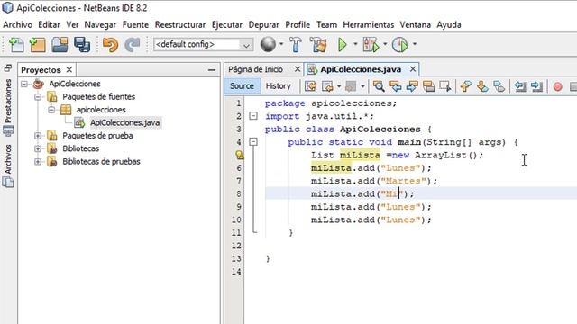Go to Find Previous Occurrence icon
Screen dimensions: 577x324
pyautogui.click(x=396, y=86)
